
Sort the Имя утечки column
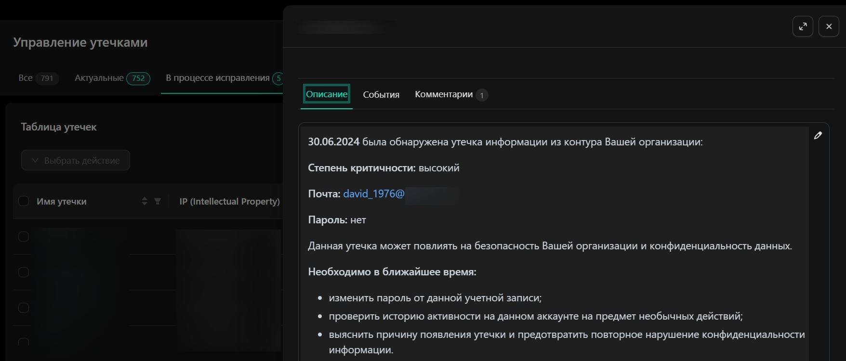click(144, 201)
